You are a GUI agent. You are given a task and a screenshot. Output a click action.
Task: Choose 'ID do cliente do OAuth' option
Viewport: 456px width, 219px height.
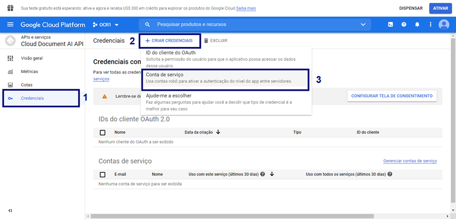pyautogui.click(x=226, y=59)
